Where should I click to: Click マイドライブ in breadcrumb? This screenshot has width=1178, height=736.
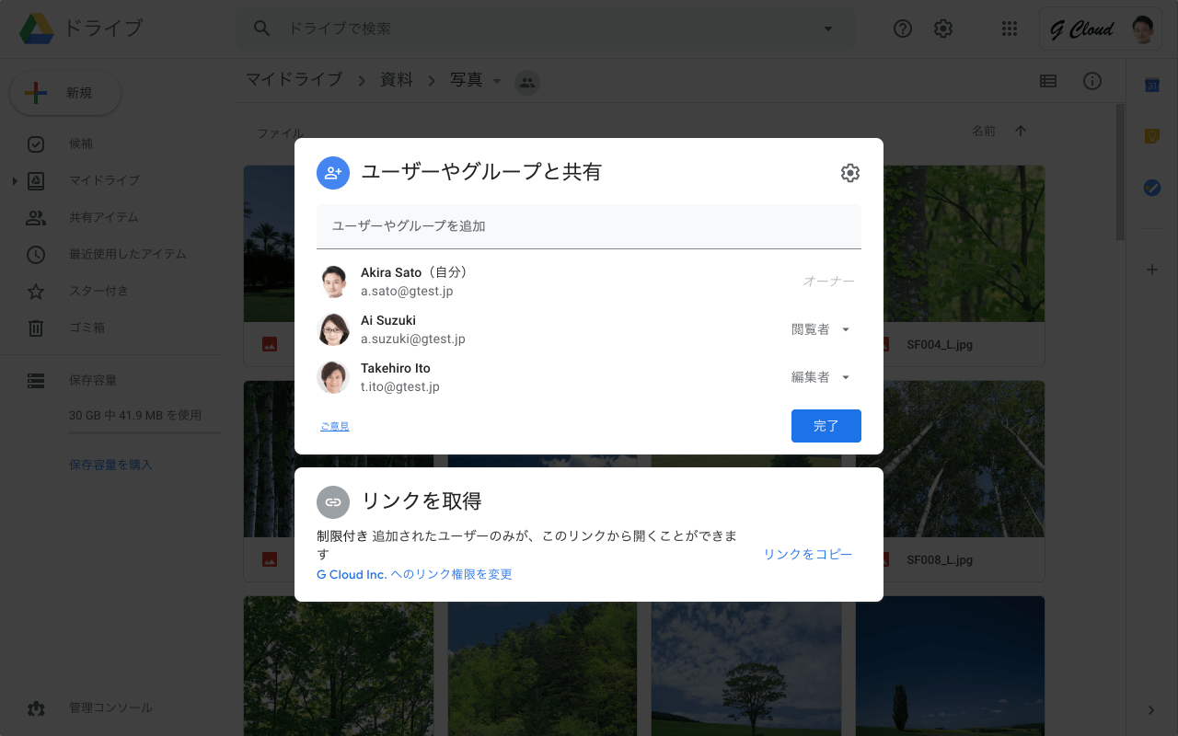click(294, 80)
